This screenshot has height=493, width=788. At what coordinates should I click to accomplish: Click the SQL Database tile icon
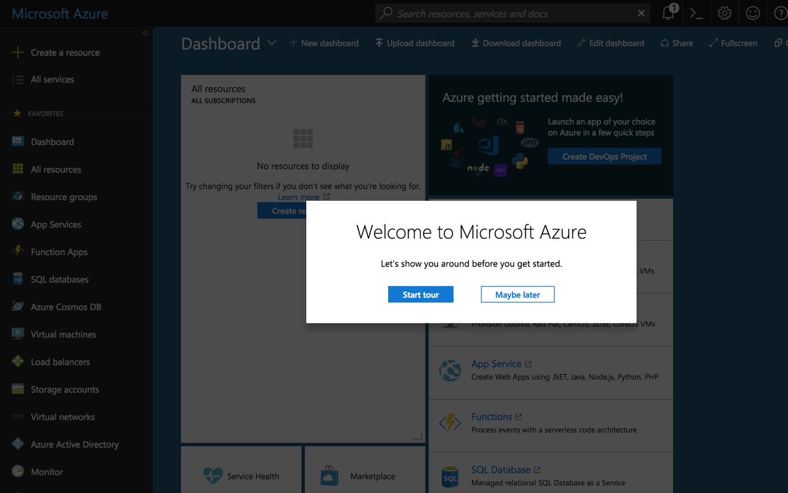(450, 477)
